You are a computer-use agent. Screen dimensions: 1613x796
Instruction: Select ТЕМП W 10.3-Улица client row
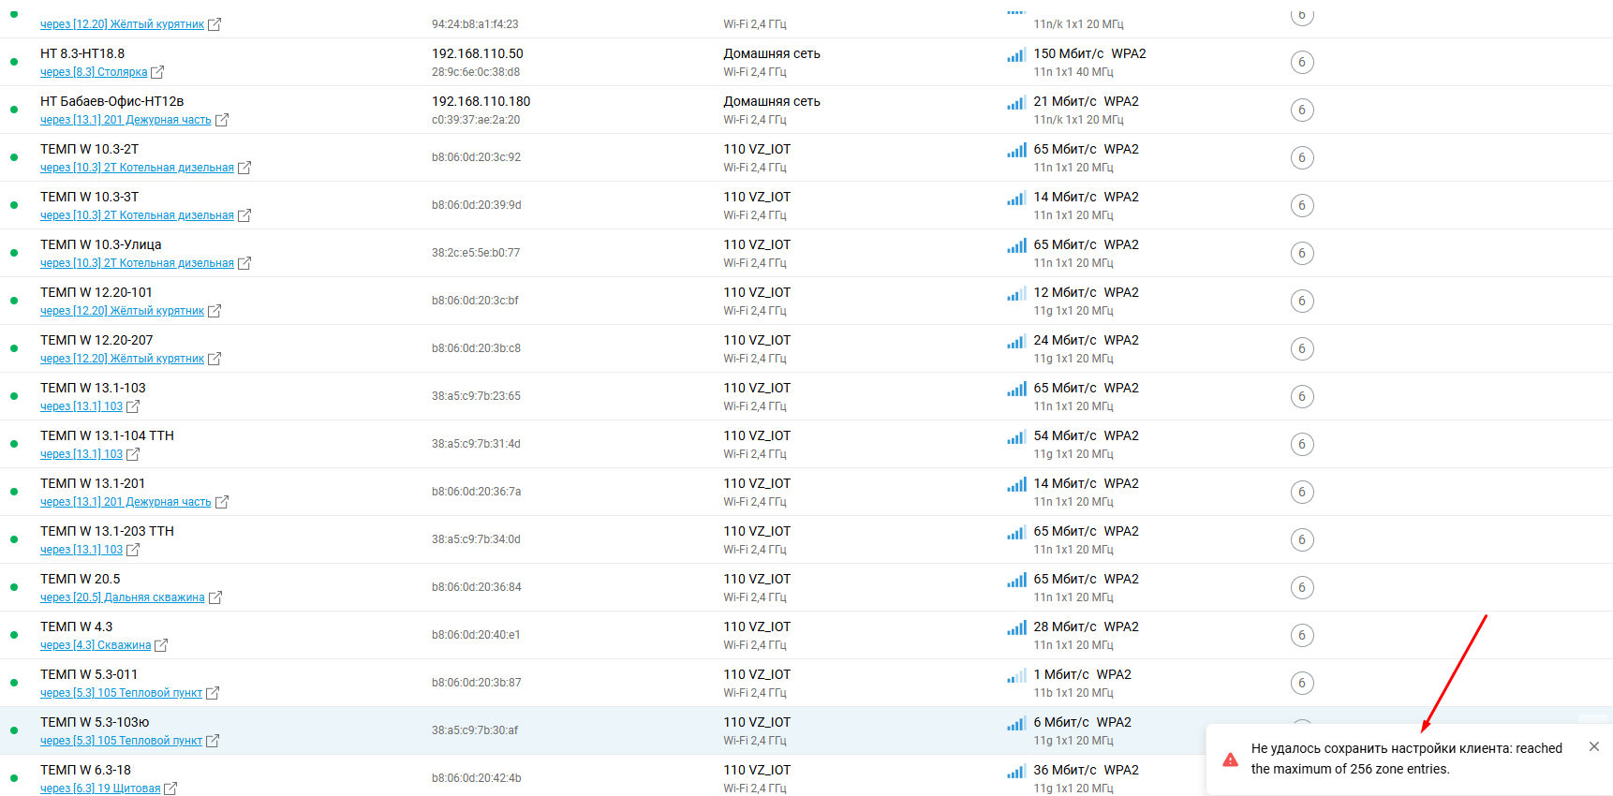pos(806,253)
